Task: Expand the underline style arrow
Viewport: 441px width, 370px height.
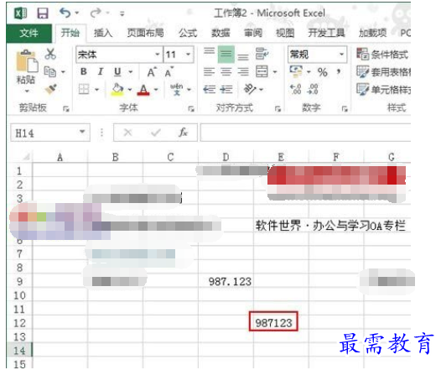Action: coord(131,72)
